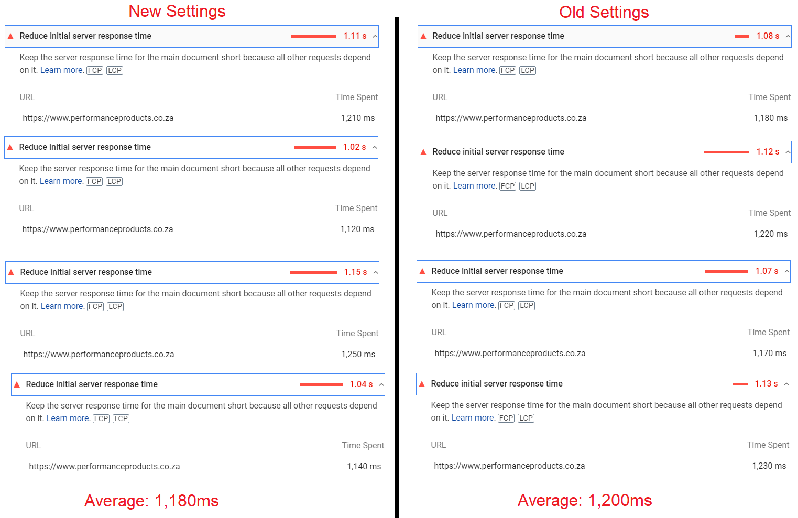
Task: Click FCP tag under 1.04 s audit
Action: click(x=101, y=418)
